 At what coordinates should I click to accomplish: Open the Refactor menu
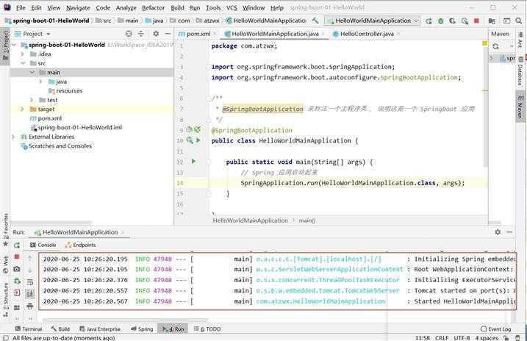(154, 8)
